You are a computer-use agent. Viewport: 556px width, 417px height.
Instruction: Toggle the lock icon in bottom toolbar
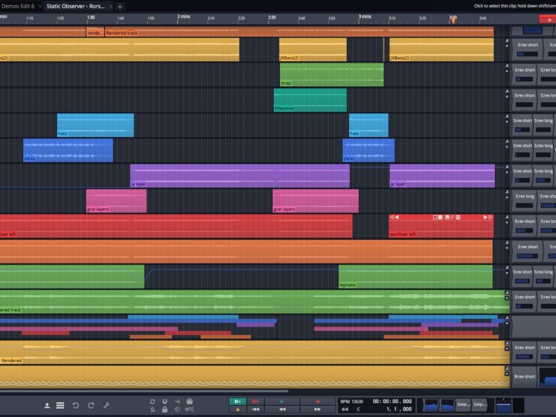click(x=164, y=410)
